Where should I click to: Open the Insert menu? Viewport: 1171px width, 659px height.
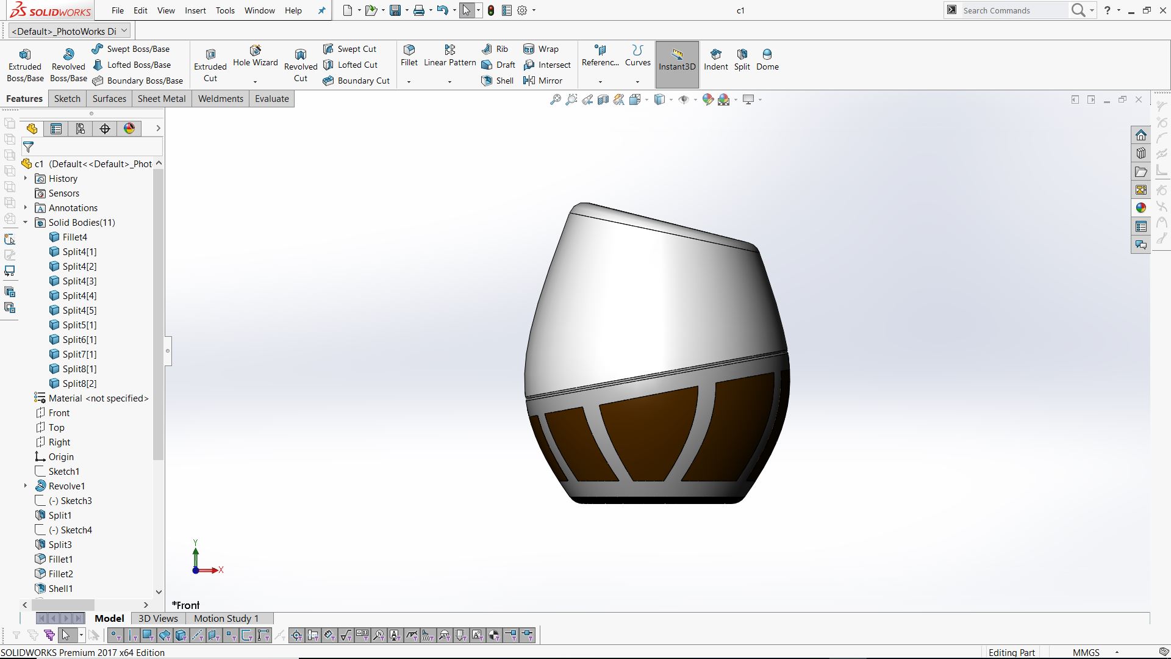(x=195, y=10)
